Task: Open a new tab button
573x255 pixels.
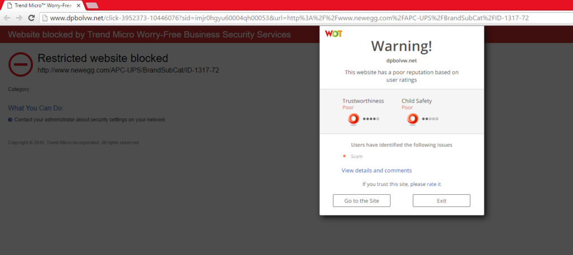Action: [92, 6]
